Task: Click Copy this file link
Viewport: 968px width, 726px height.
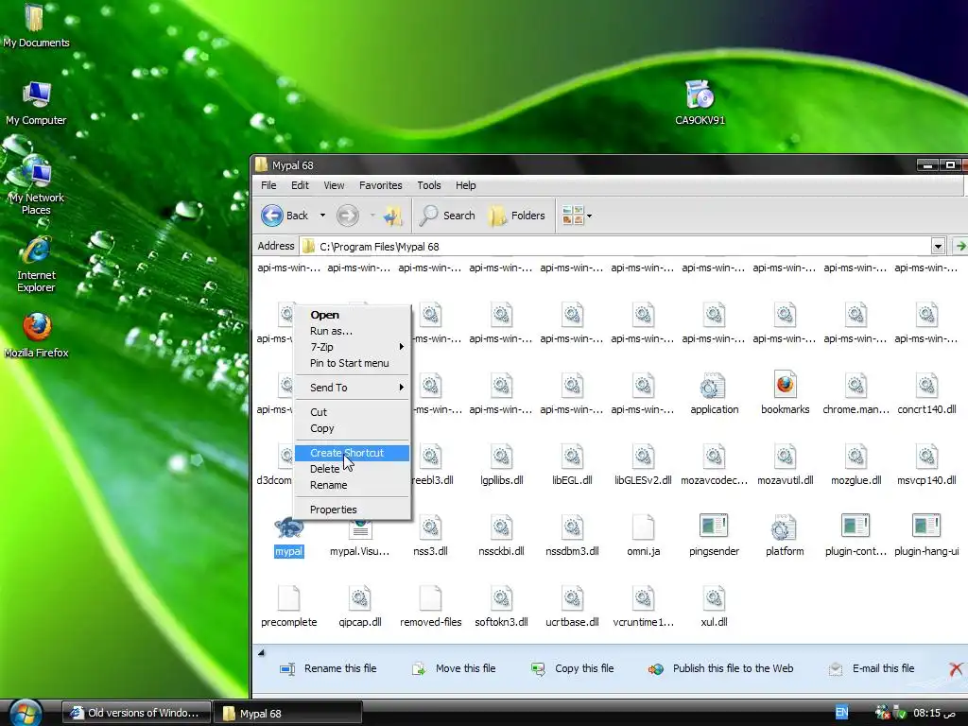Action: point(572,668)
